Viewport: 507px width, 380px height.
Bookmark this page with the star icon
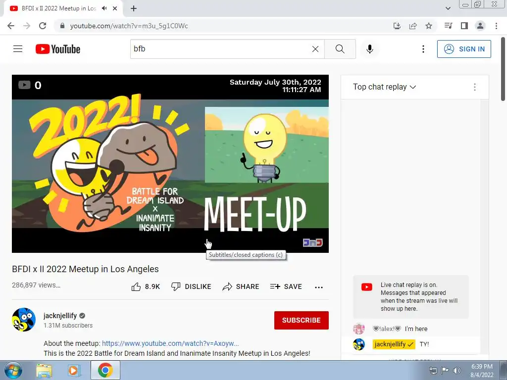click(x=428, y=26)
